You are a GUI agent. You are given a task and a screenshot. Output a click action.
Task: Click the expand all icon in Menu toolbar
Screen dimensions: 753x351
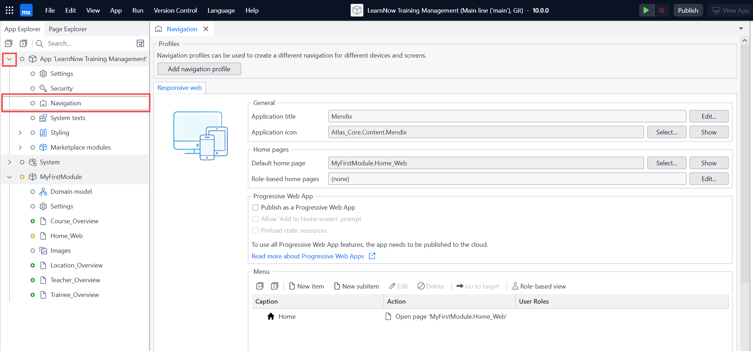(274, 286)
